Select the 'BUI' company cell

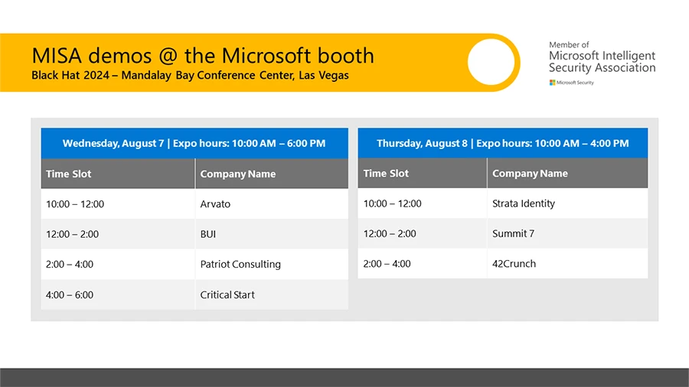tap(272, 234)
